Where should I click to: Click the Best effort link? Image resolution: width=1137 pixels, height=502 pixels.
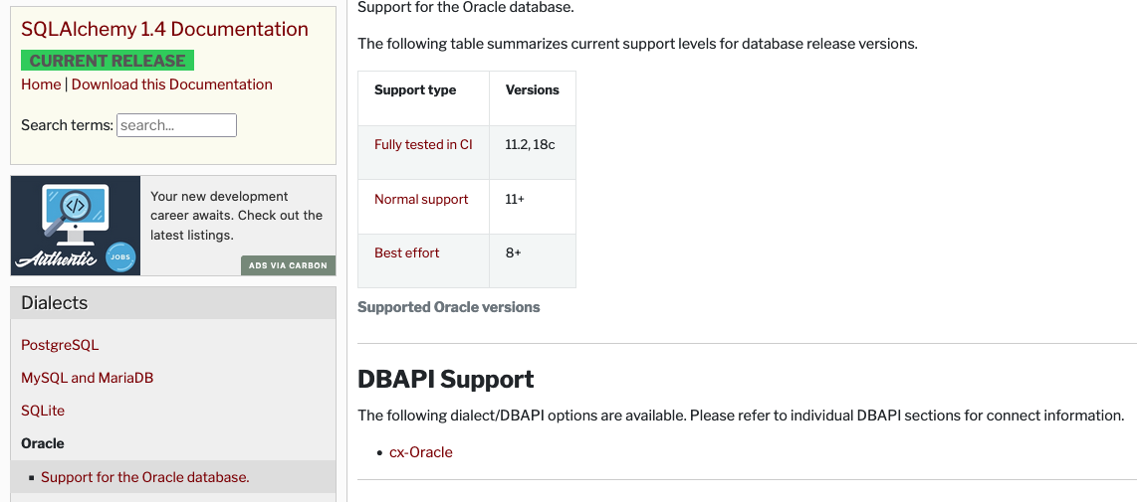coord(407,252)
